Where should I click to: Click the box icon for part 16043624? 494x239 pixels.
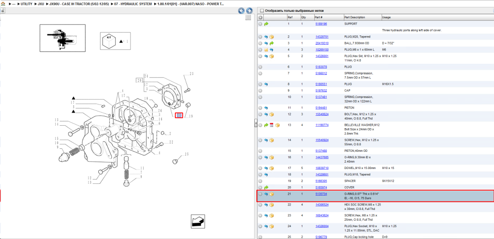coord(272,215)
